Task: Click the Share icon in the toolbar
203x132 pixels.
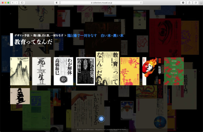Action: pos(189,3)
